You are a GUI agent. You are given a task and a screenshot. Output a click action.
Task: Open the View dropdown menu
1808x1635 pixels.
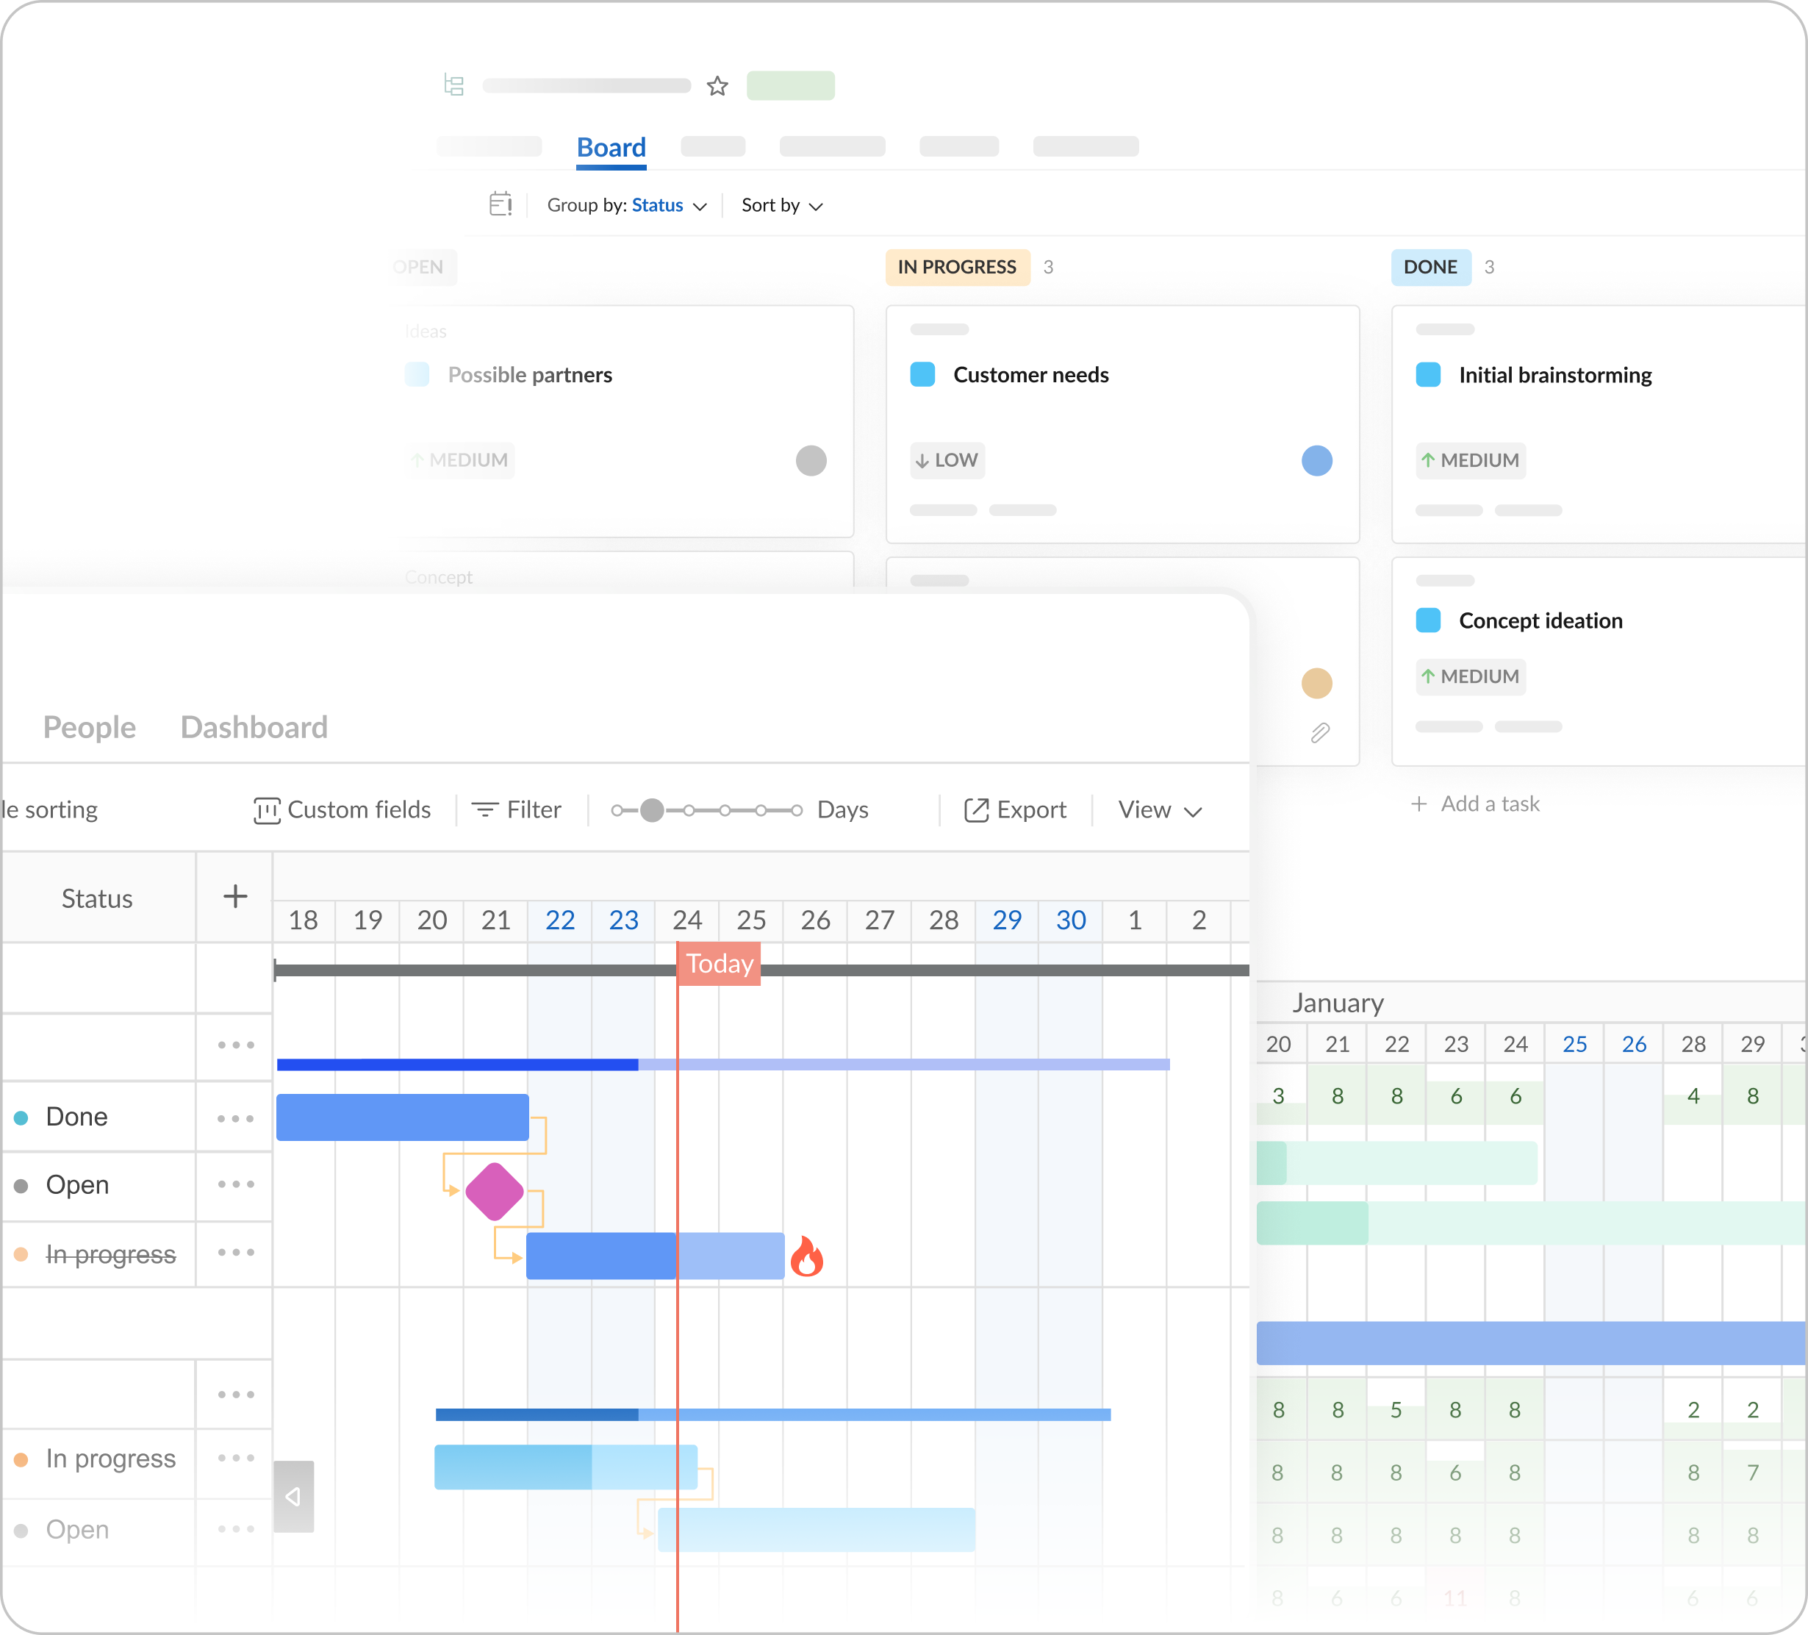tap(1159, 810)
